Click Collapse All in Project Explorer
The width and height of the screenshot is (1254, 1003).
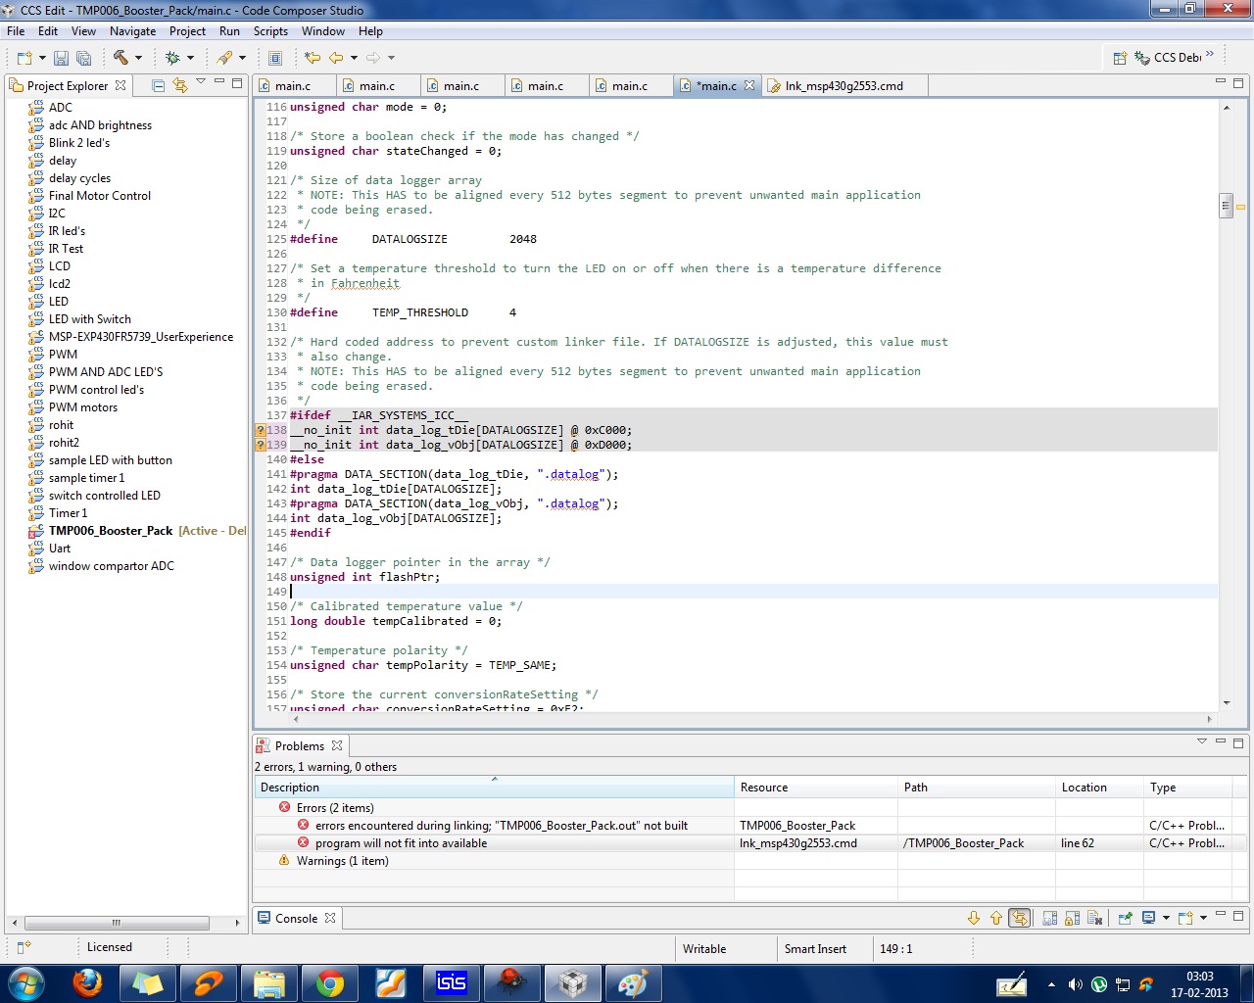coord(158,85)
